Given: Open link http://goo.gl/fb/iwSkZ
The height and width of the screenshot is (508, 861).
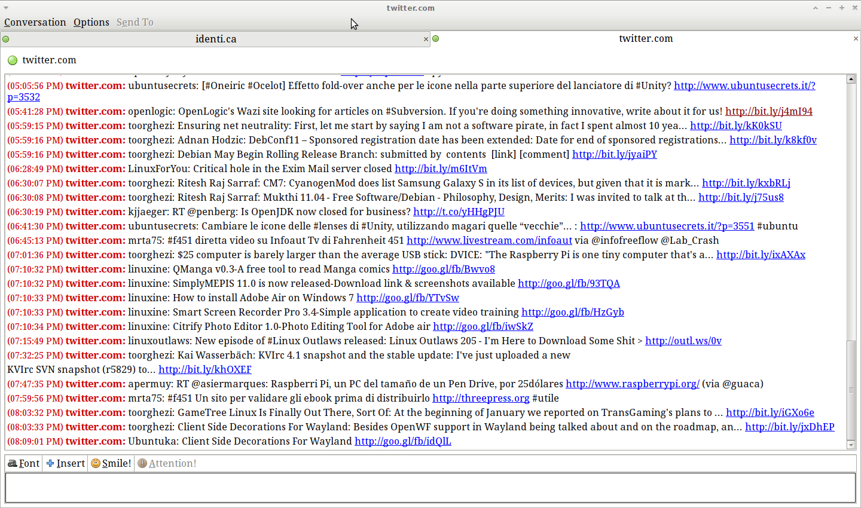Looking at the screenshot, I should [483, 326].
